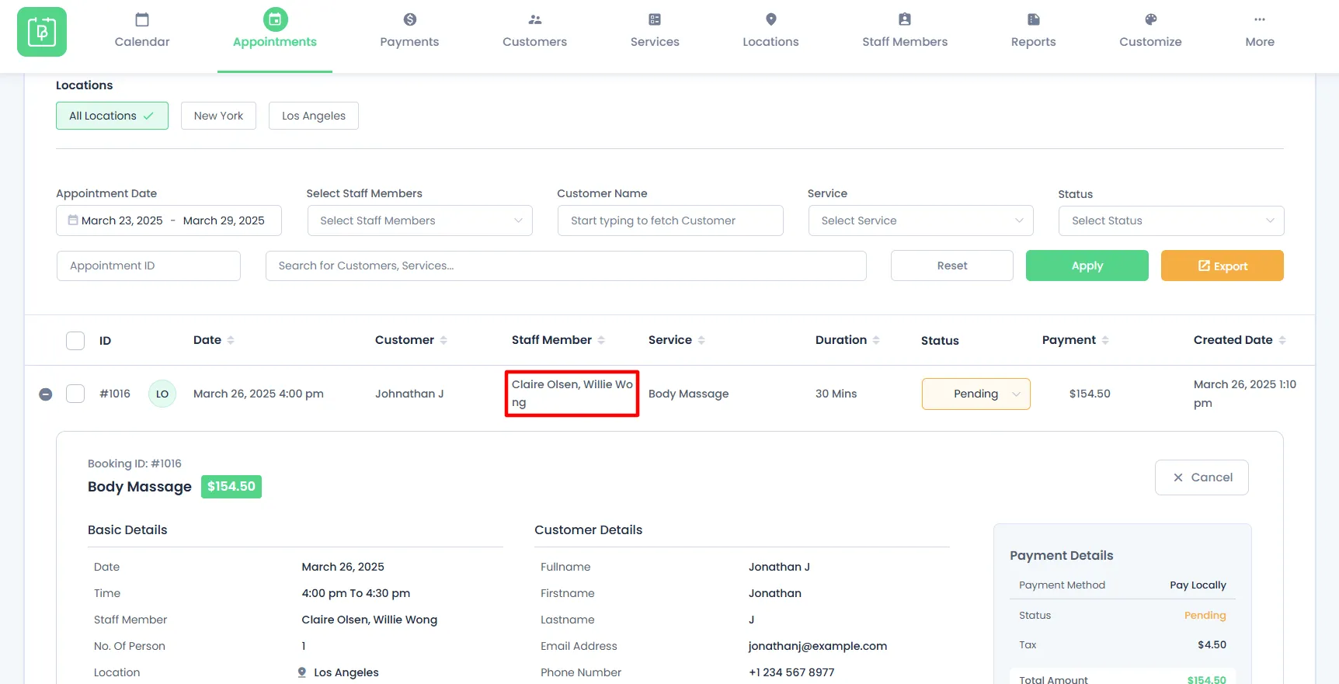This screenshot has width=1339, height=684.
Task: Check the box for appointment #1016
Action: point(75,394)
